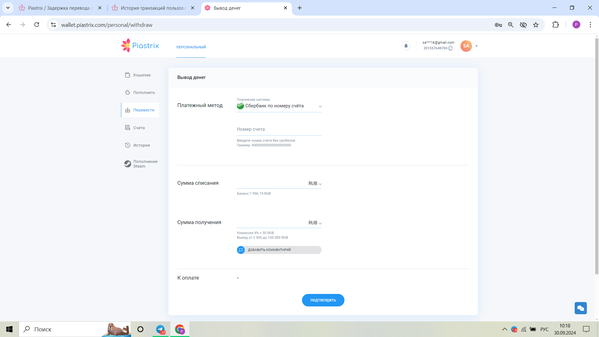This screenshot has width=599, height=337.
Task: Open Кошелек in the sidebar
Action: click(x=142, y=75)
